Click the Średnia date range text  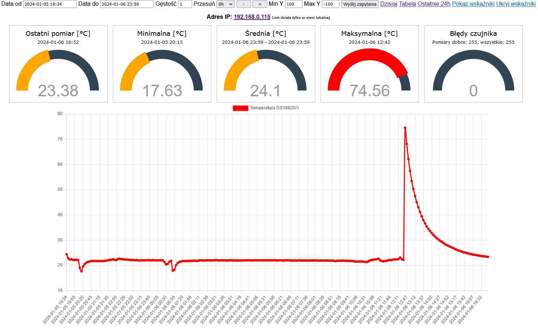pos(266,42)
